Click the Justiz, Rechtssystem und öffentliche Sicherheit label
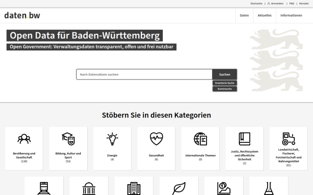 click(x=245, y=155)
